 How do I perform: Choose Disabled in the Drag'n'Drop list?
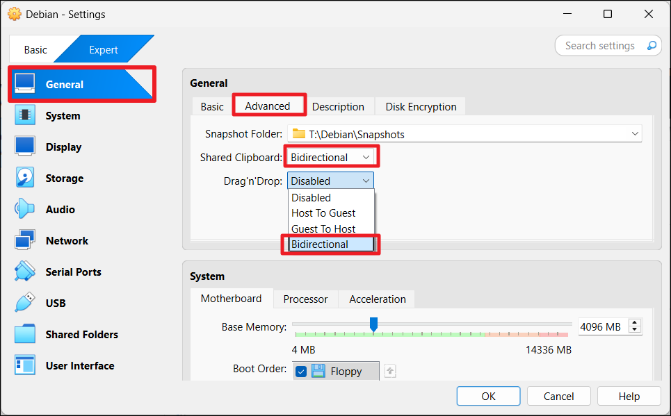[331, 197]
